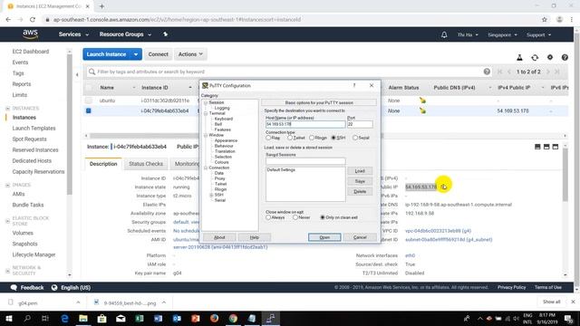
Task: Click the Connect button
Action: click(x=158, y=54)
